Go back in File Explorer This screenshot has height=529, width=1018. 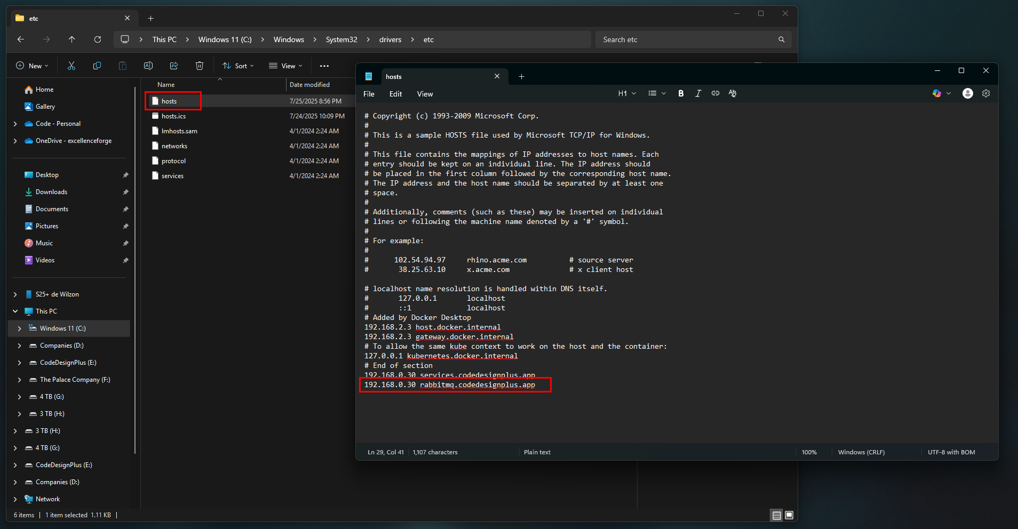[21, 39]
